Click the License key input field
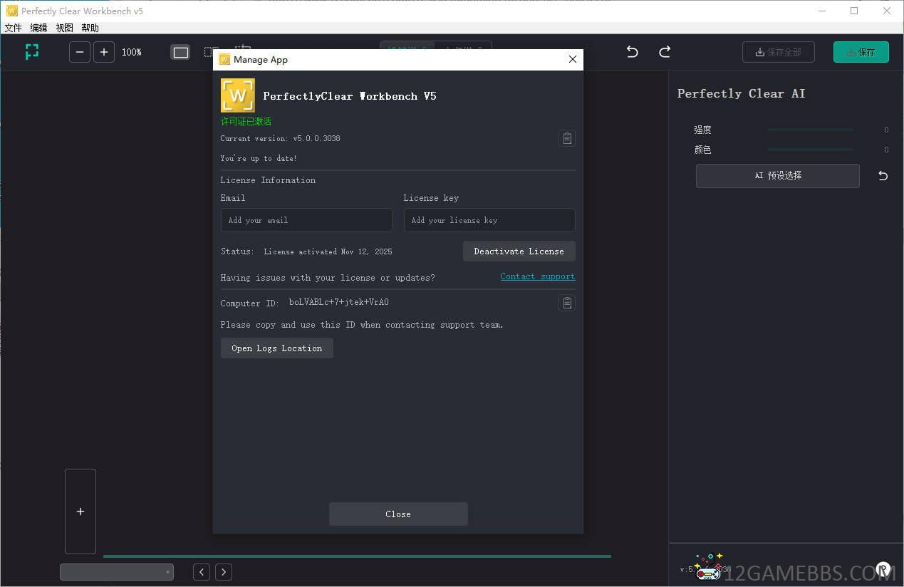The image size is (904, 587). (x=489, y=220)
